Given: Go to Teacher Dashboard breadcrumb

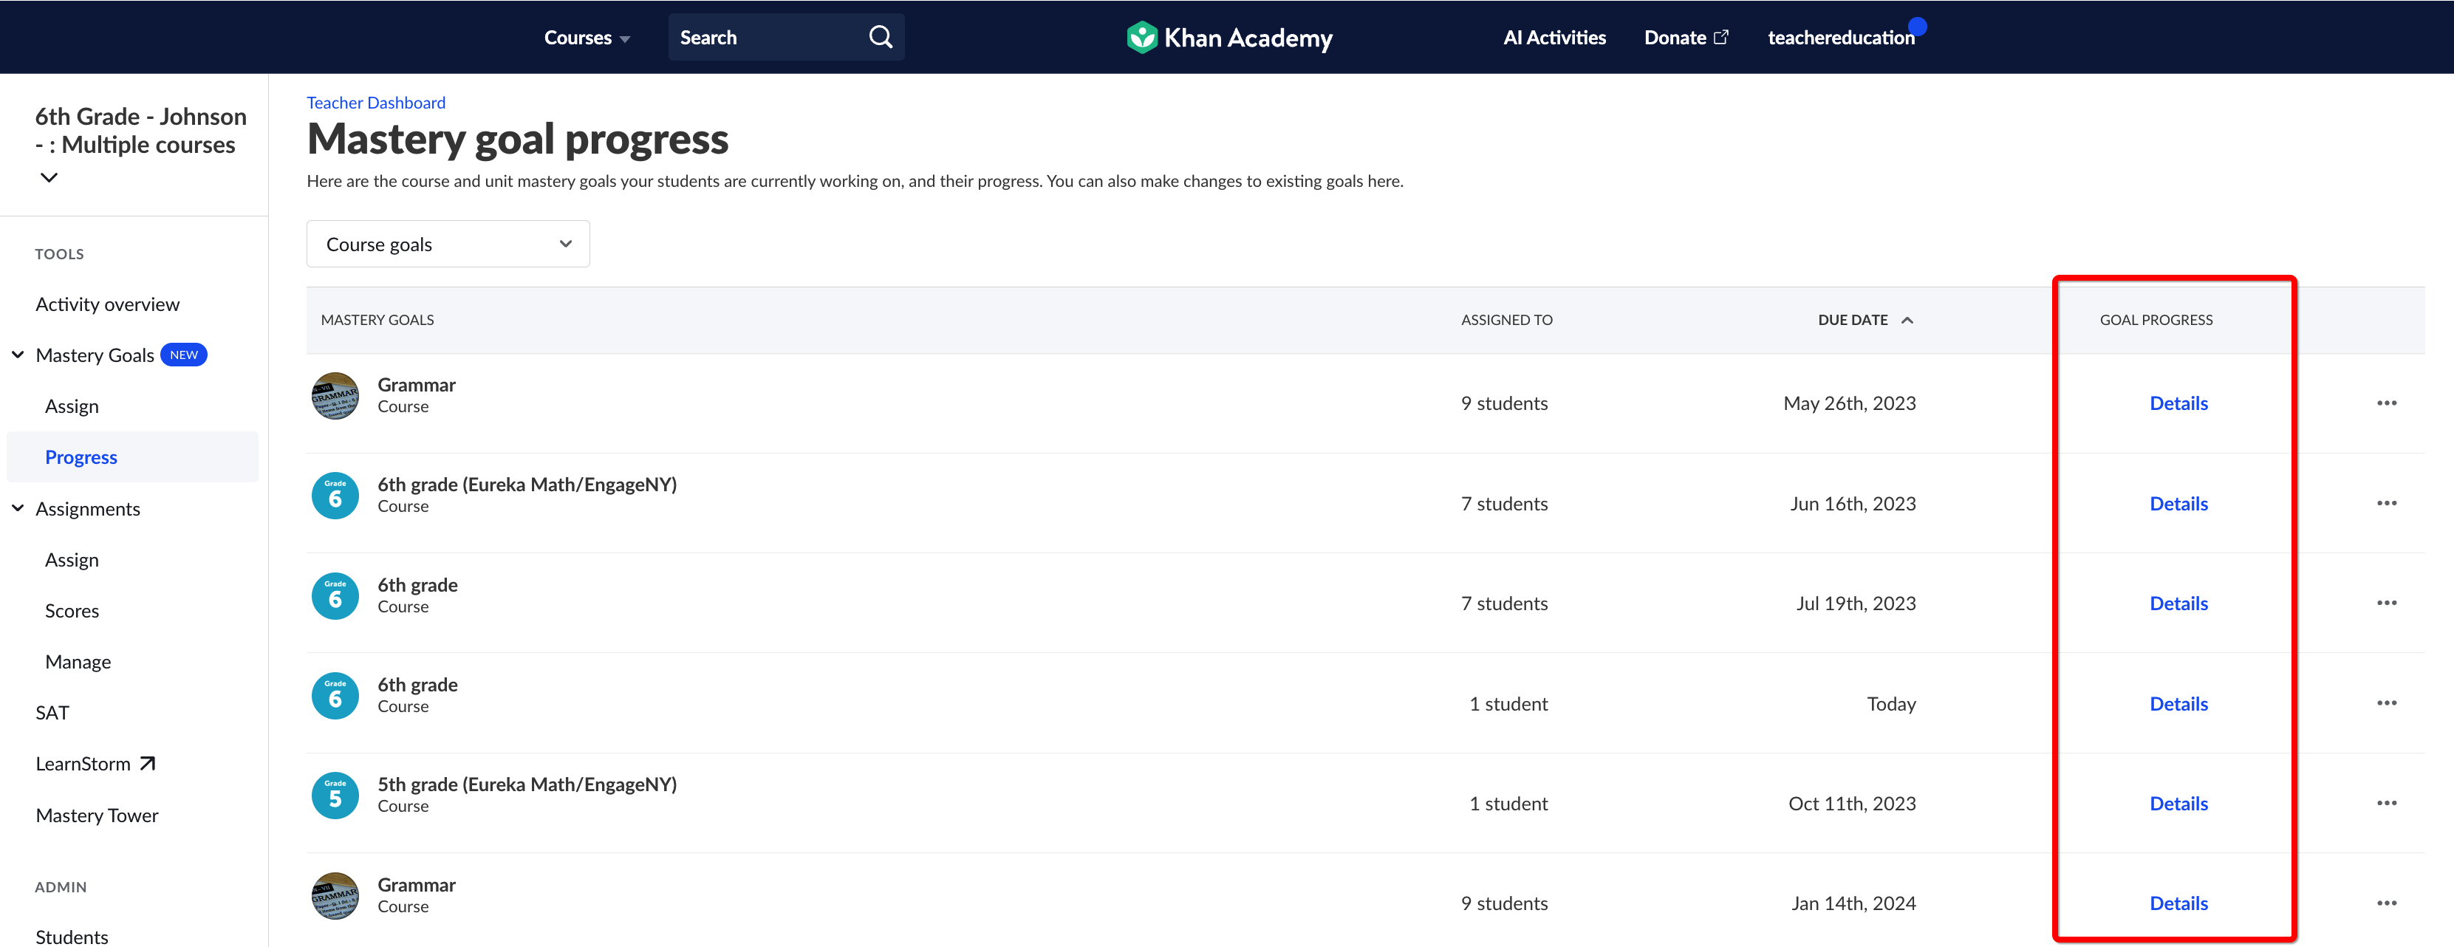Looking at the screenshot, I should pos(375,102).
